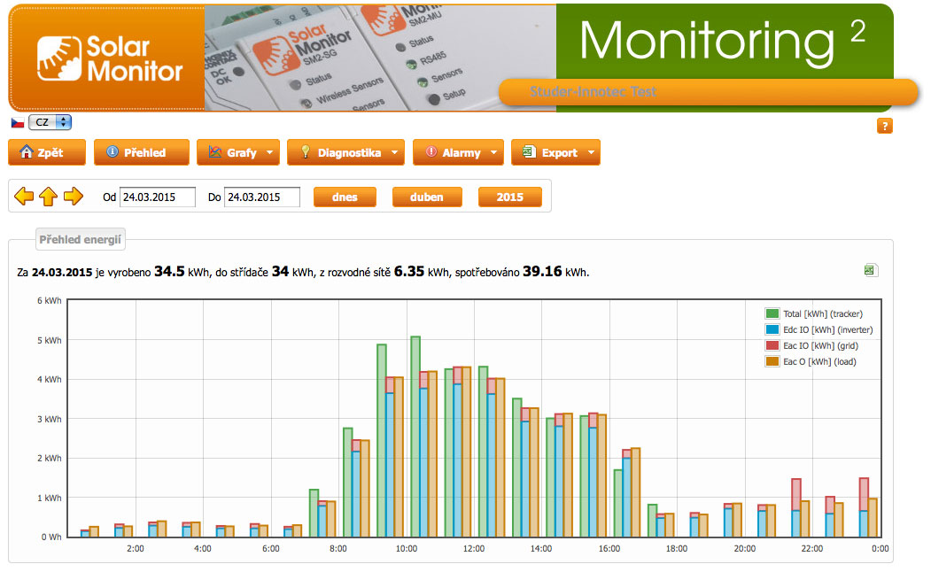This screenshot has height=572, width=931.
Task: Expand the Diagnostika dropdown arrow
Action: [394, 152]
